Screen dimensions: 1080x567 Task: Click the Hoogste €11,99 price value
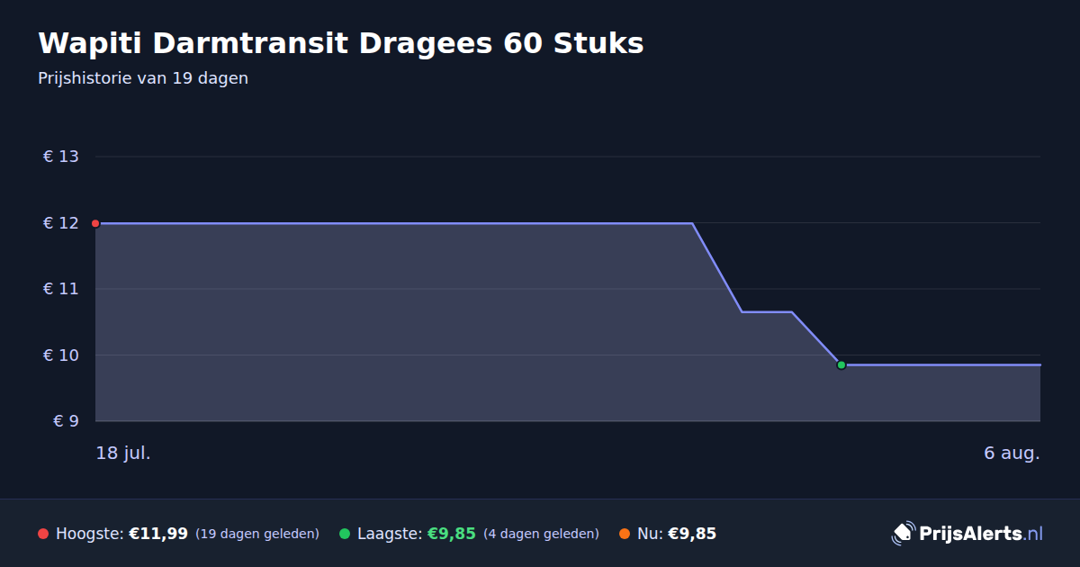(x=158, y=534)
